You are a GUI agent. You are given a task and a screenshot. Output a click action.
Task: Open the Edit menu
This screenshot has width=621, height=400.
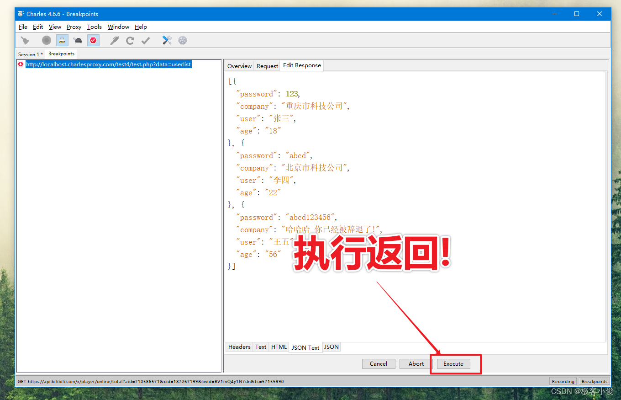(x=38, y=27)
